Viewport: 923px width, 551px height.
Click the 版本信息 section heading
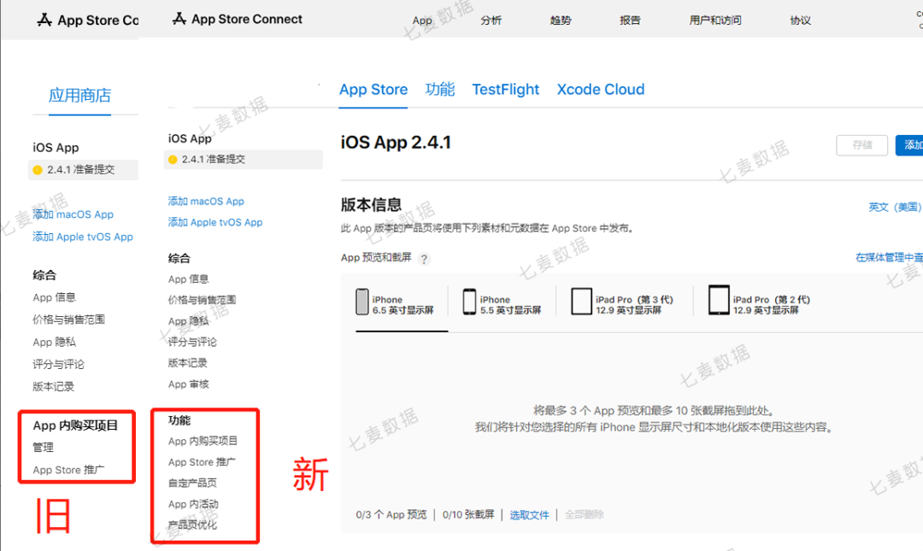[371, 205]
